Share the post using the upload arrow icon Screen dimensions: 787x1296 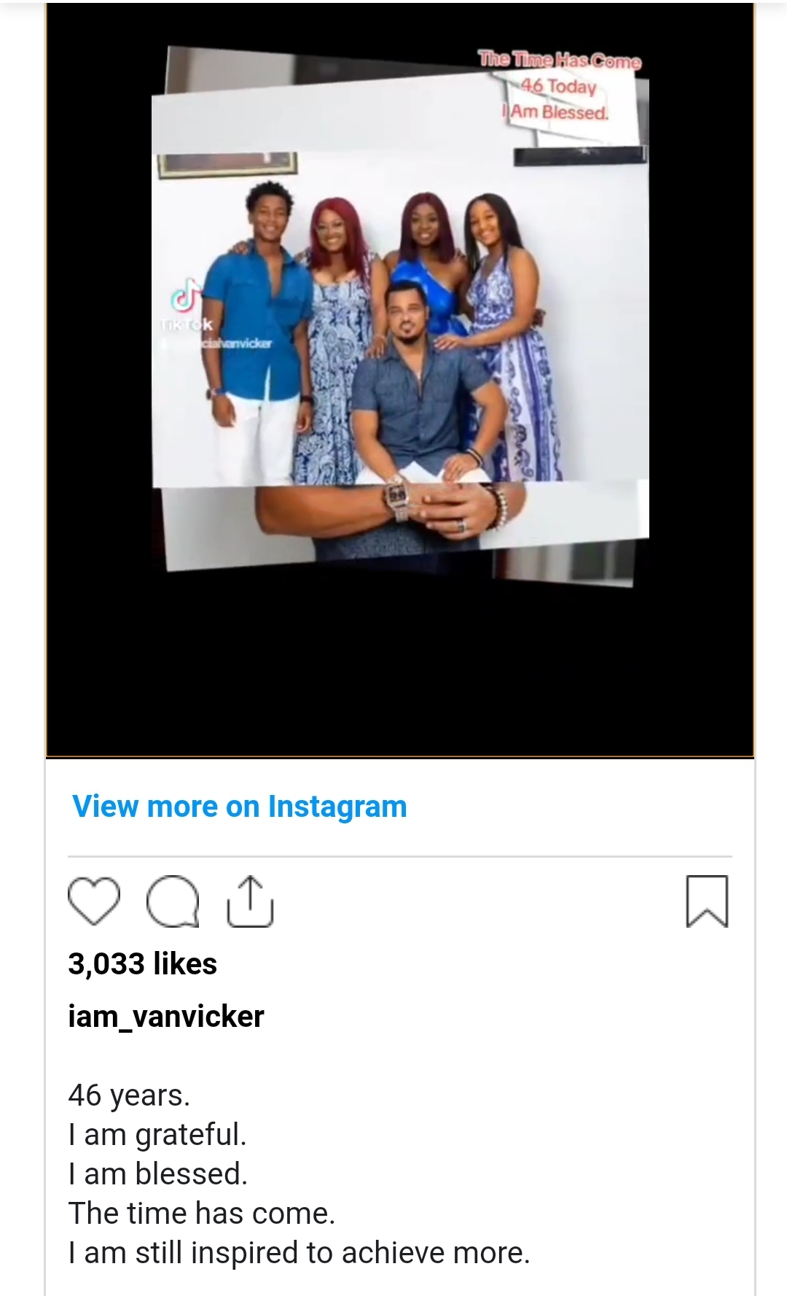click(250, 901)
